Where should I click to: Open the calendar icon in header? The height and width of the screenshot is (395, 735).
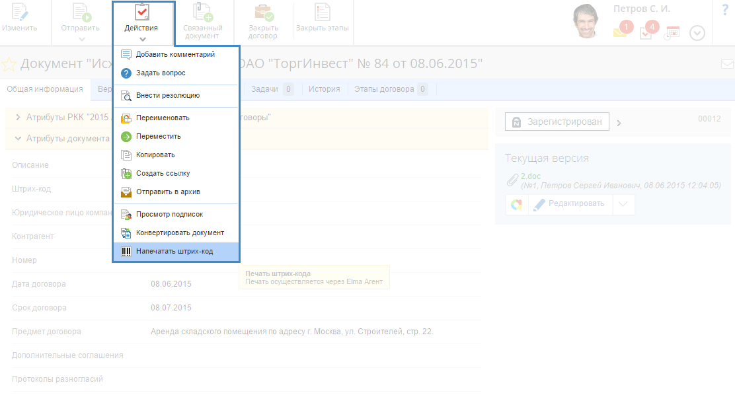point(672,33)
